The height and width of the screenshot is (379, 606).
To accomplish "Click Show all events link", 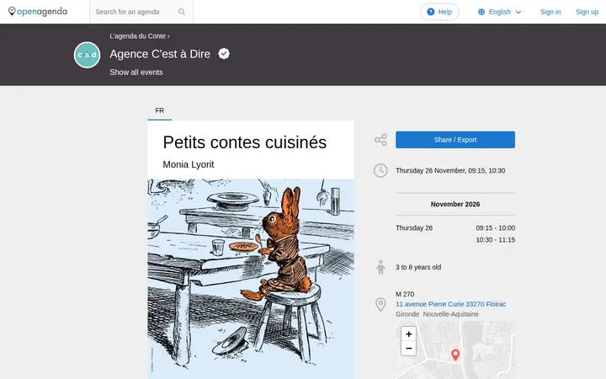I will click(x=136, y=72).
